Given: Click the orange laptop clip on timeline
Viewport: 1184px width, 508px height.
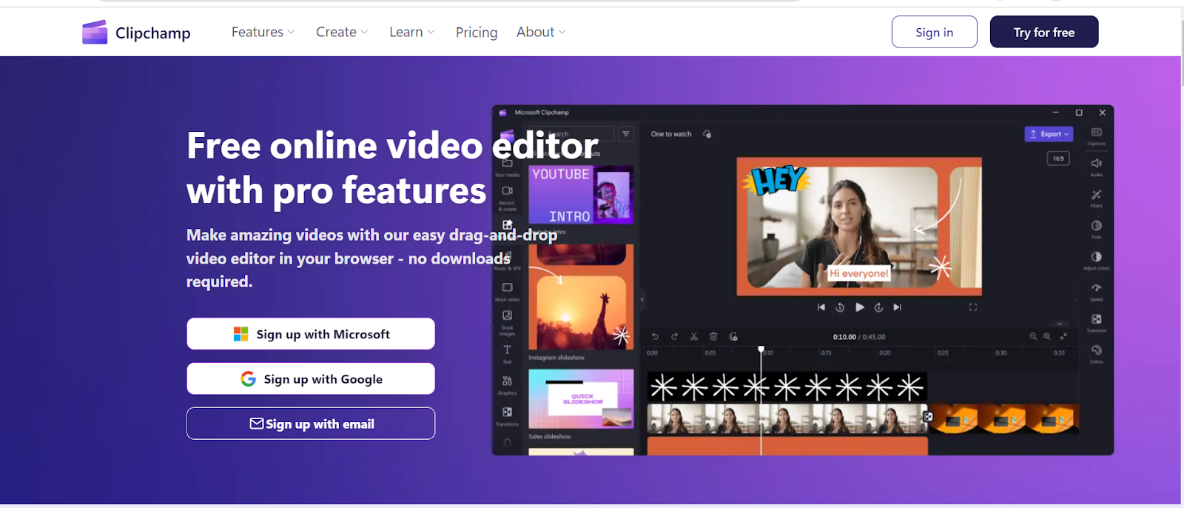Looking at the screenshot, I should tap(1004, 418).
